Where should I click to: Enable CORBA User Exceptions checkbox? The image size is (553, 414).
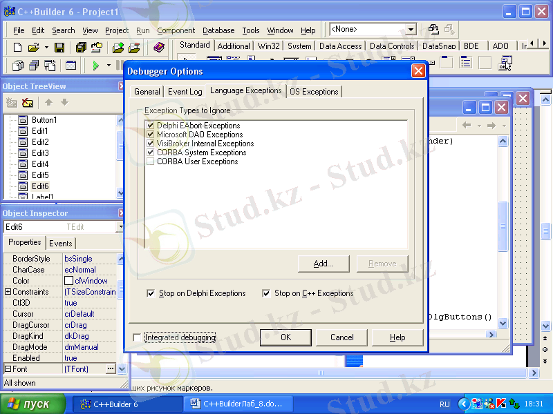pos(151,161)
